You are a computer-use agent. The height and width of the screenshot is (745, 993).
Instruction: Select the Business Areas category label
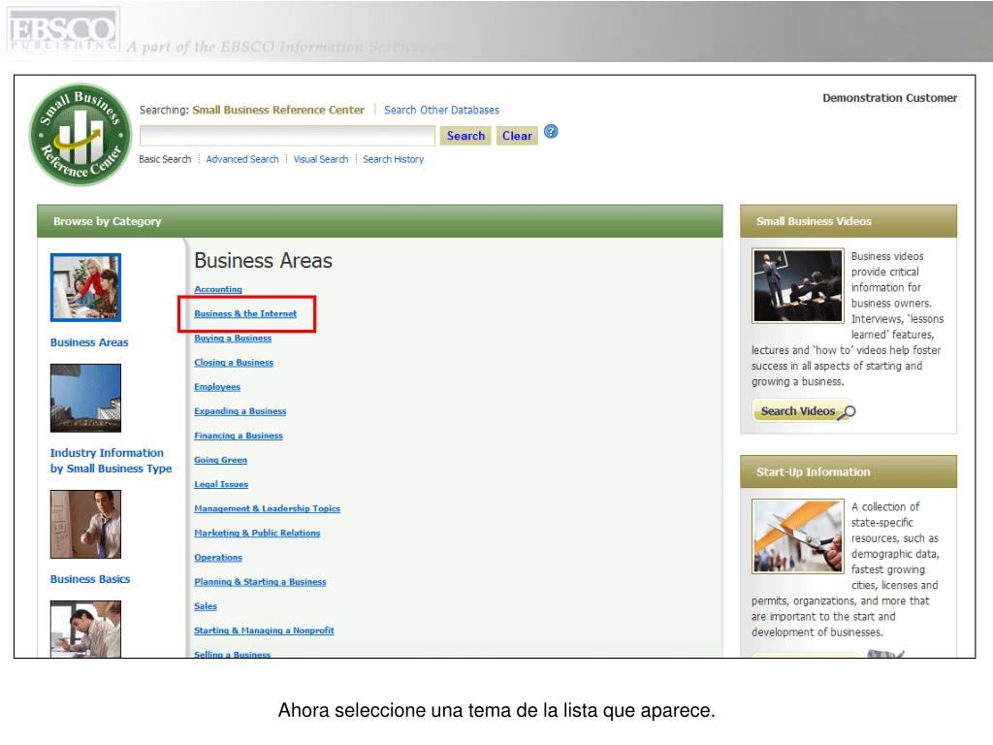[x=89, y=342]
